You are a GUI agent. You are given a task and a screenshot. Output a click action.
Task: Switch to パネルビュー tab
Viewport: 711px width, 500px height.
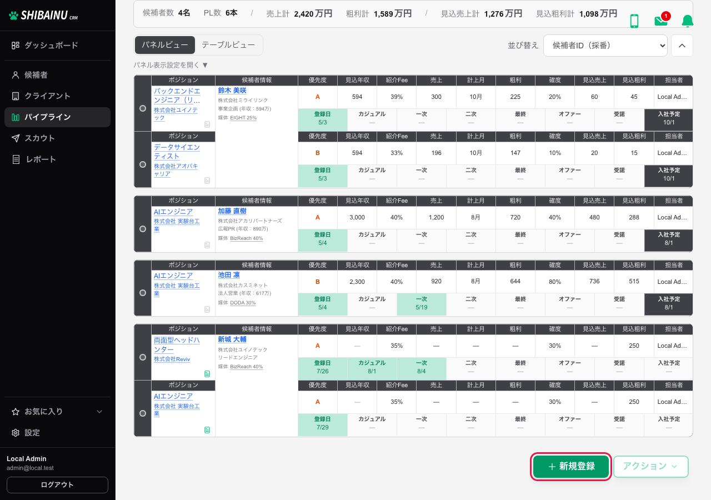coord(165,45)
